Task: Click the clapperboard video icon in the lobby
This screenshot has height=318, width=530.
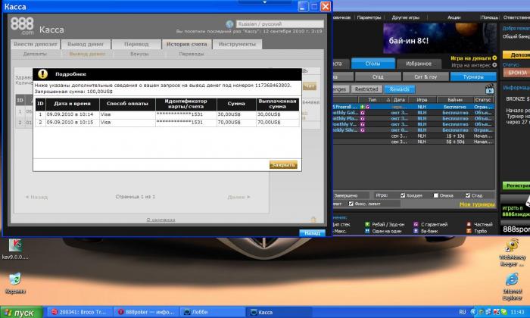Action: click(x=489, y=89)
